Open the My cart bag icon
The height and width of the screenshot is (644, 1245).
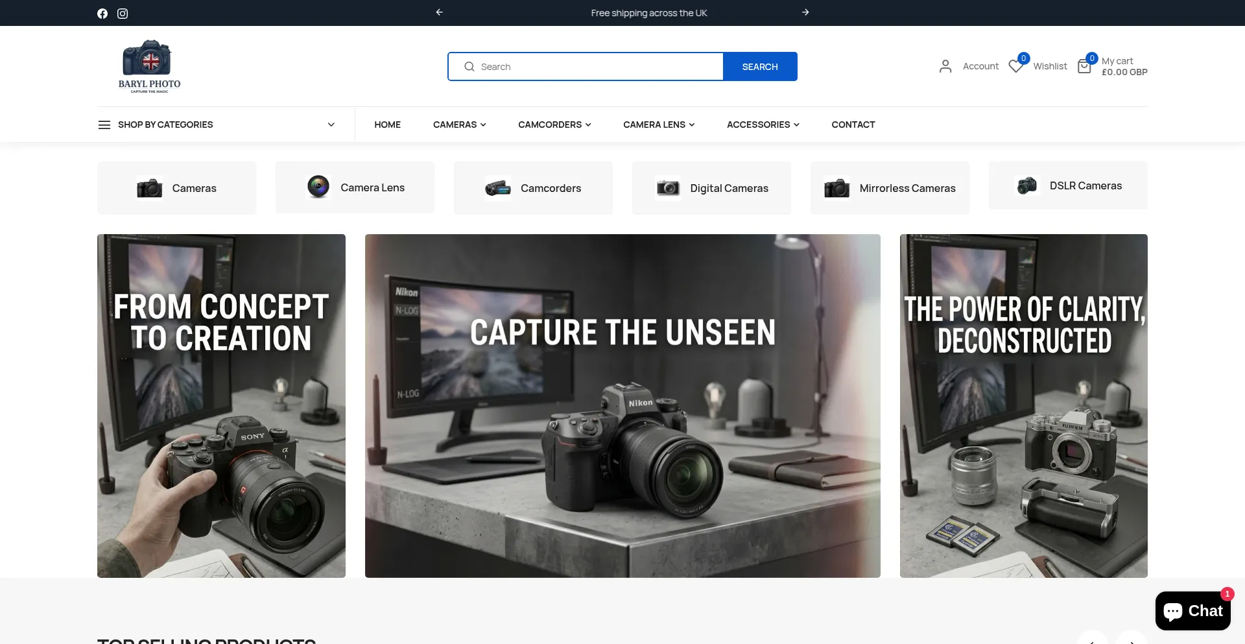pyautogui.click(x=1084, y=66)
